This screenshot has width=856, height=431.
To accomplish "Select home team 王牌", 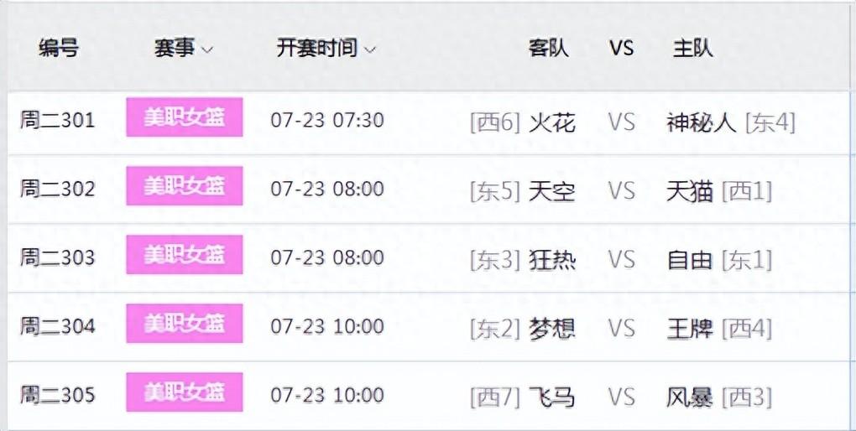I will (690, 329).
